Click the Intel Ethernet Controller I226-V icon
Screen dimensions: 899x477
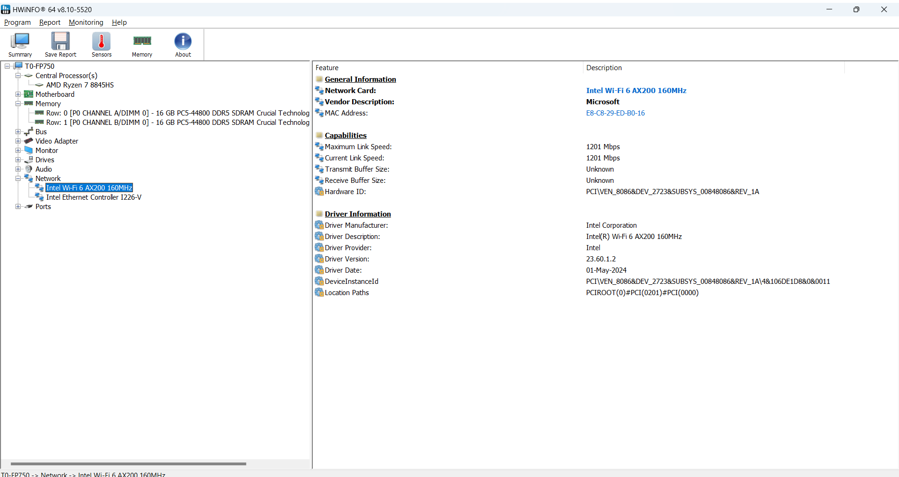(x=39, y=197)
